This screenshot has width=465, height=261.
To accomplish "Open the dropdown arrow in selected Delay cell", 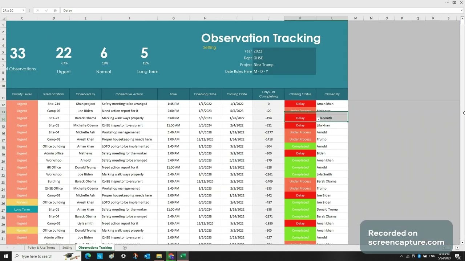I will click(318, 119).
